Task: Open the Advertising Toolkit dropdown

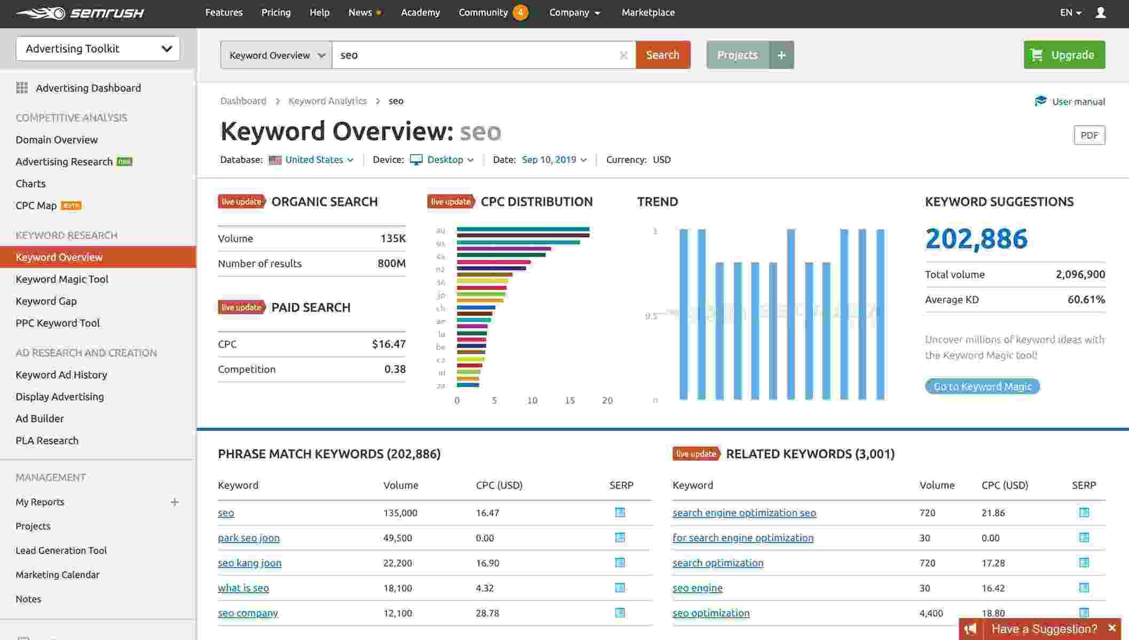Action: tap(98, 49)
